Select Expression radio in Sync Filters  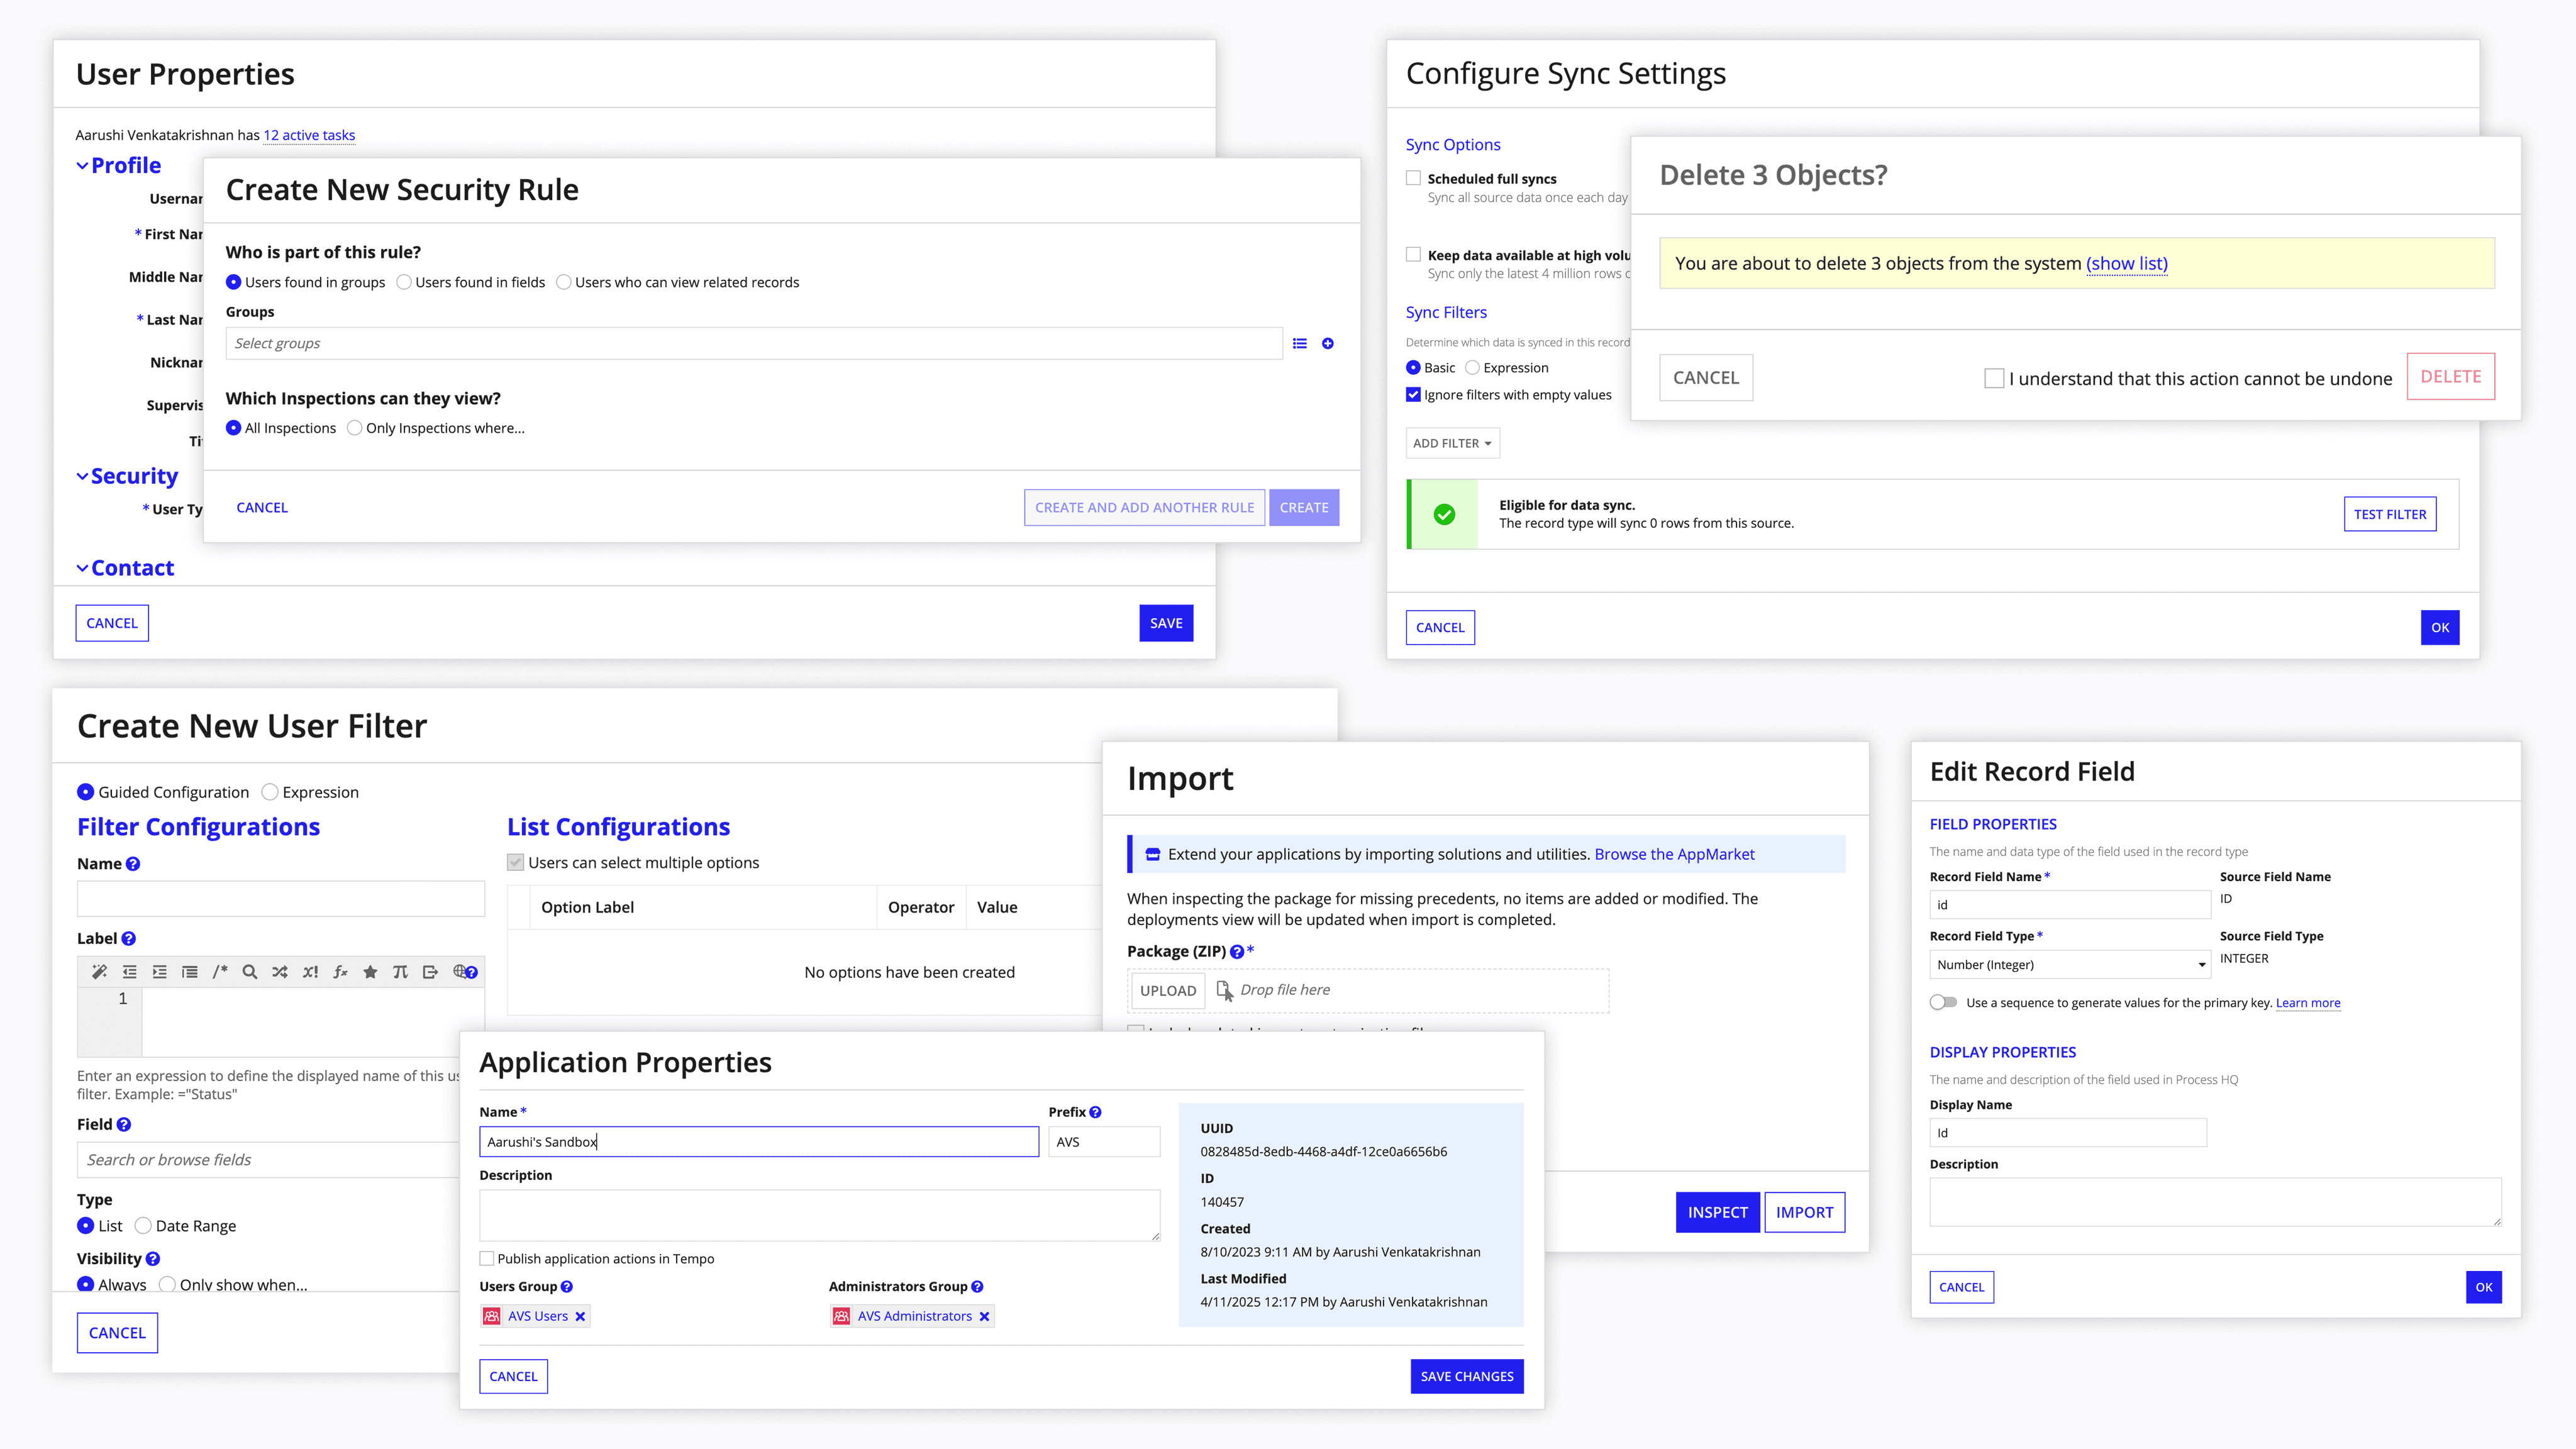(x=1472, y=368)
